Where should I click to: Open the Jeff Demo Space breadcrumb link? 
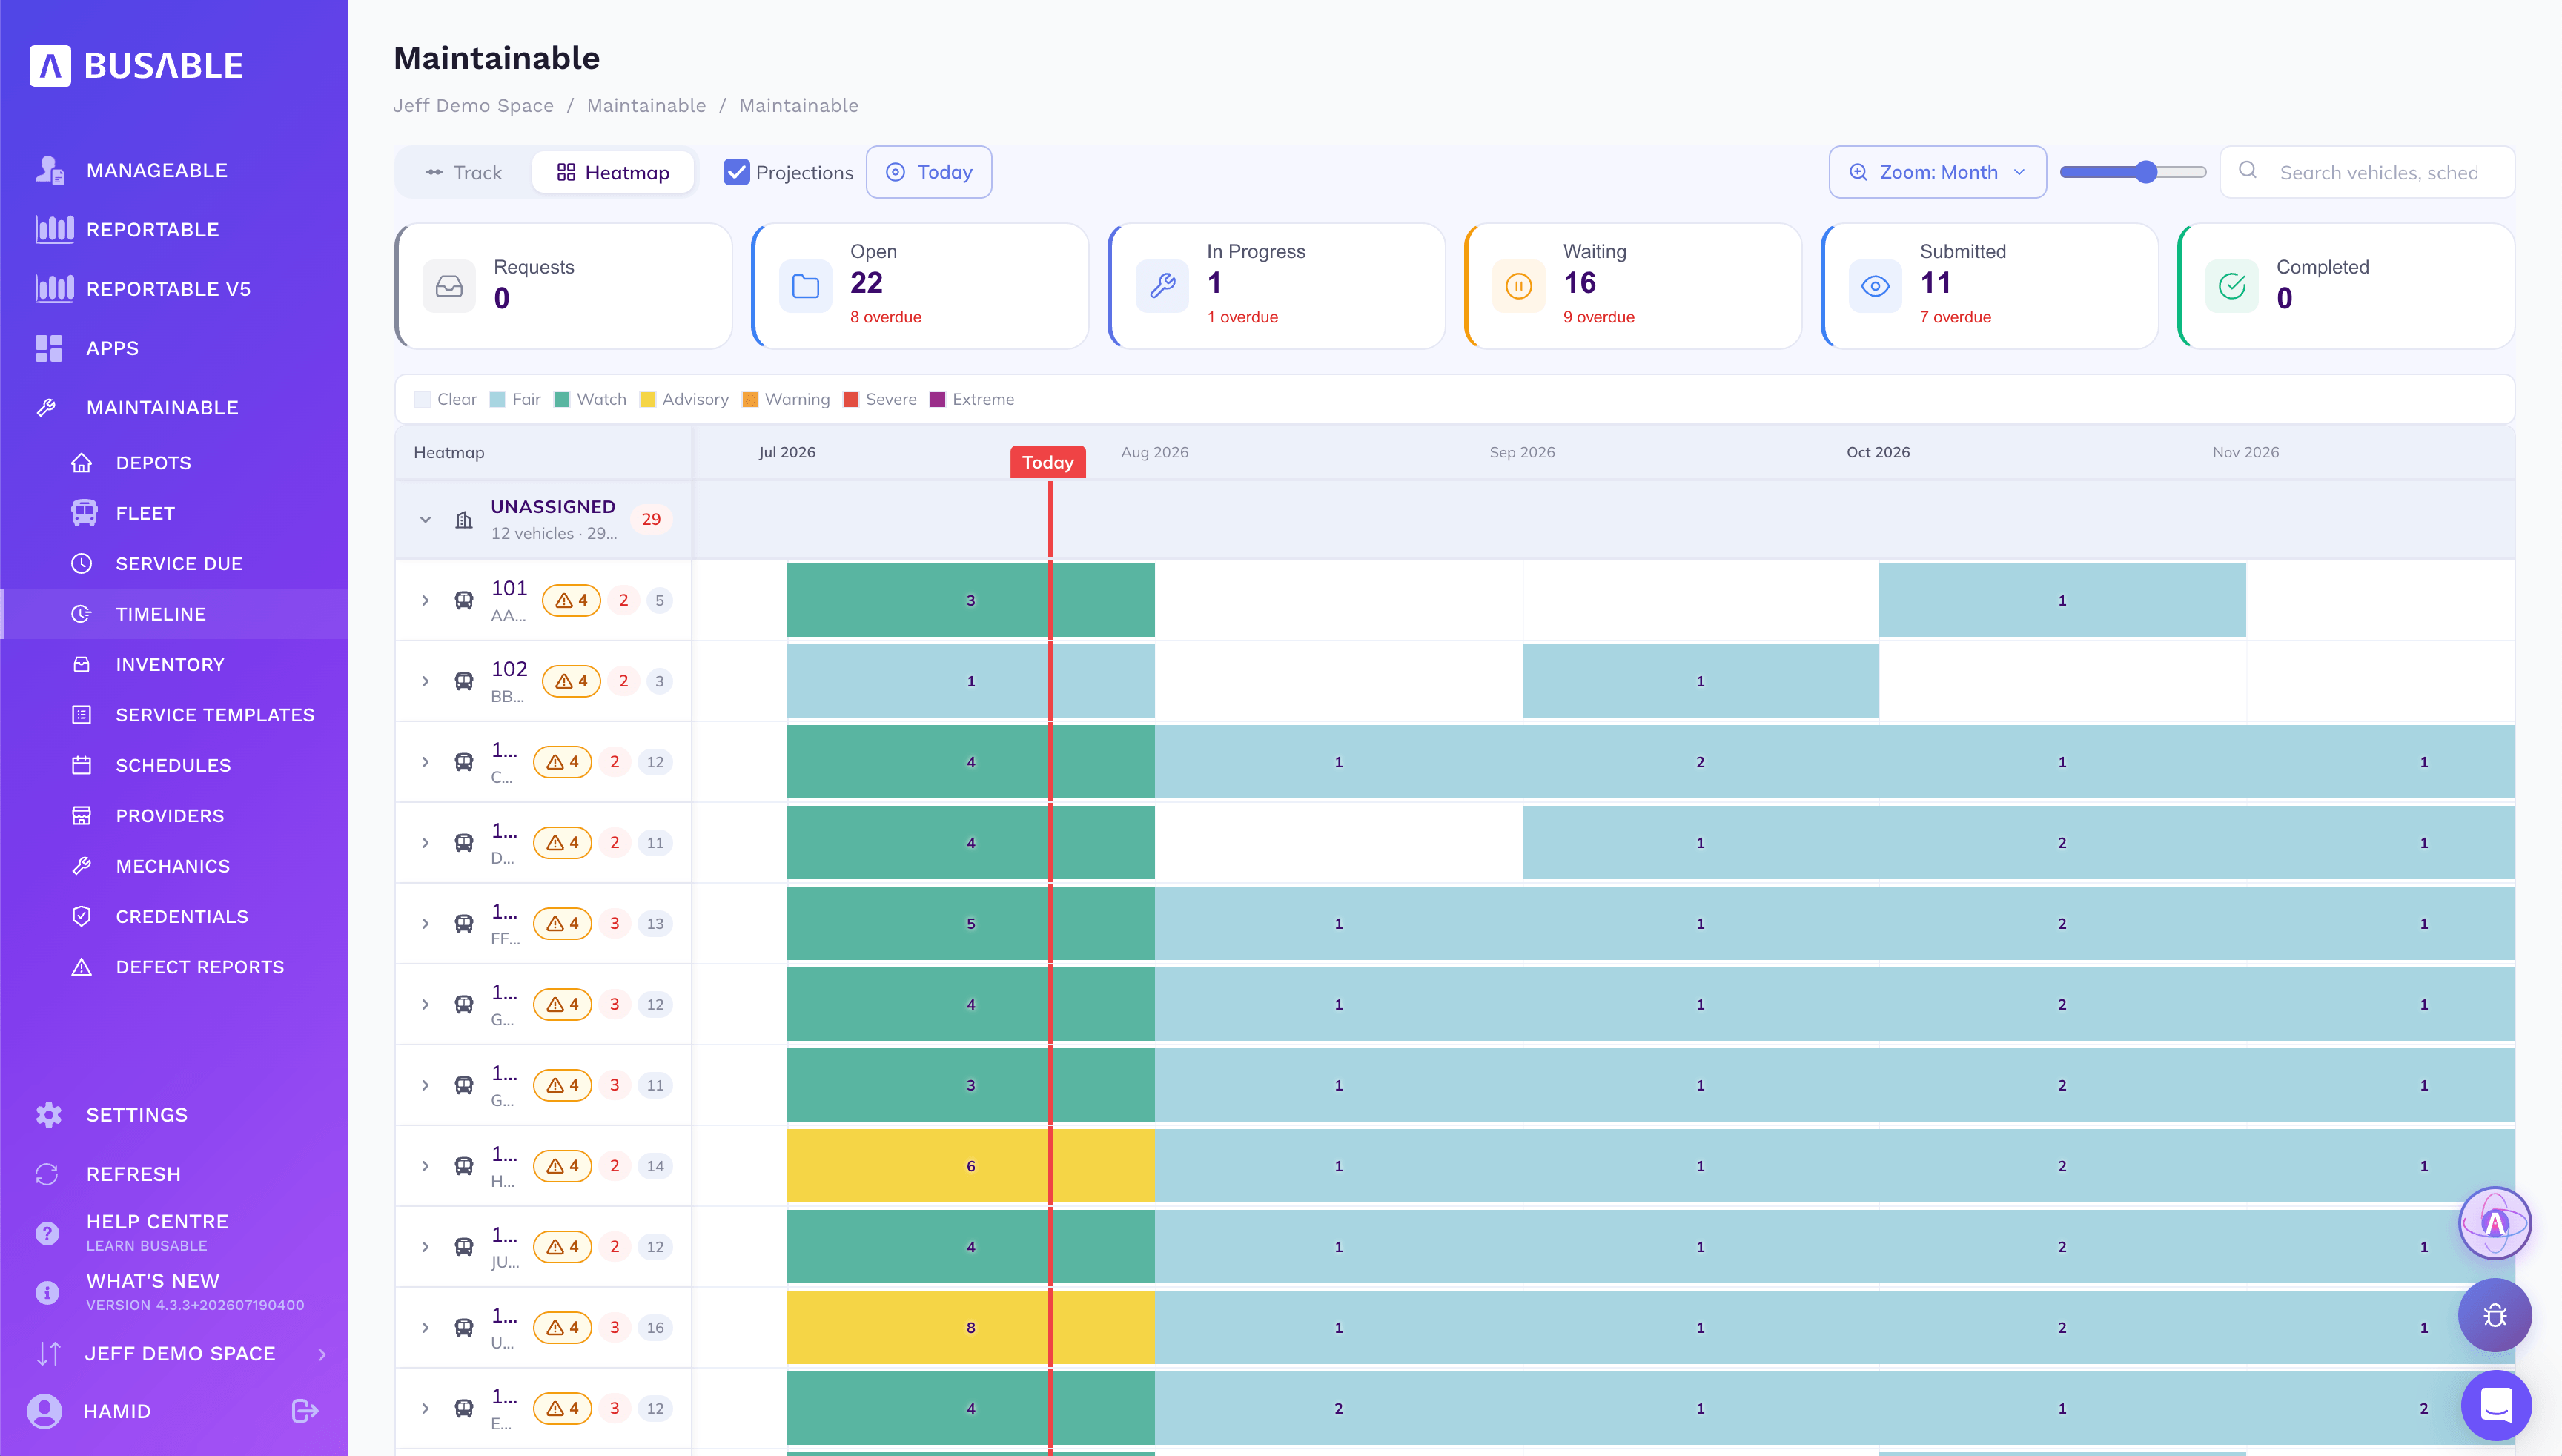point(473,106)
